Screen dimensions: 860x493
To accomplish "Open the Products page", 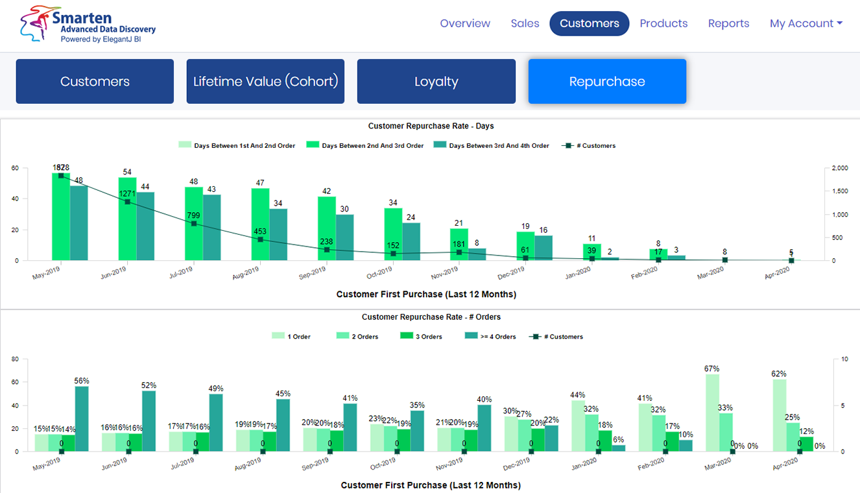I will [x=663, y=23].
